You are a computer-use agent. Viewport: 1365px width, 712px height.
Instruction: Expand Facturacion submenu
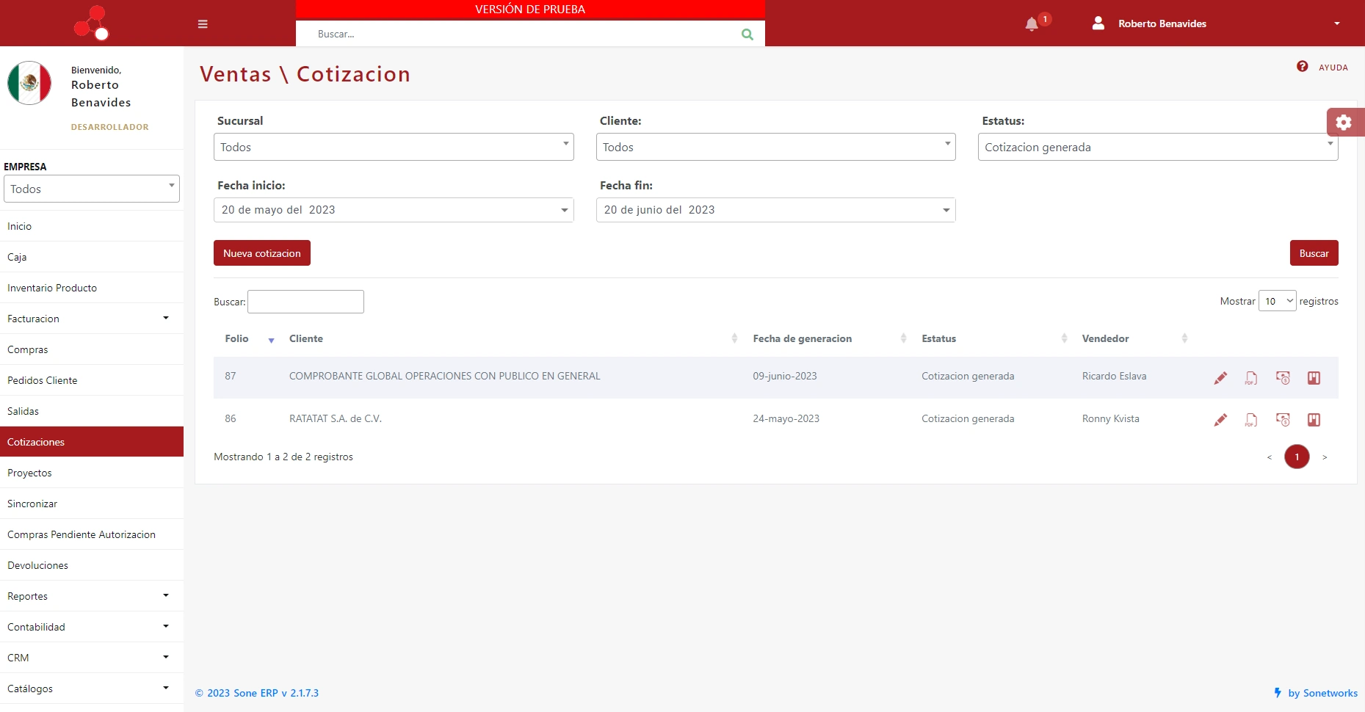[166, 318]
